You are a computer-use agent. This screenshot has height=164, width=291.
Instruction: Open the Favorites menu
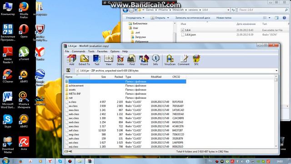click(102, 51)
